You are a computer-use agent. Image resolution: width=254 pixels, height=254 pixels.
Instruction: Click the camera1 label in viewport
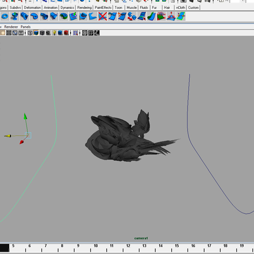point(141,238)
